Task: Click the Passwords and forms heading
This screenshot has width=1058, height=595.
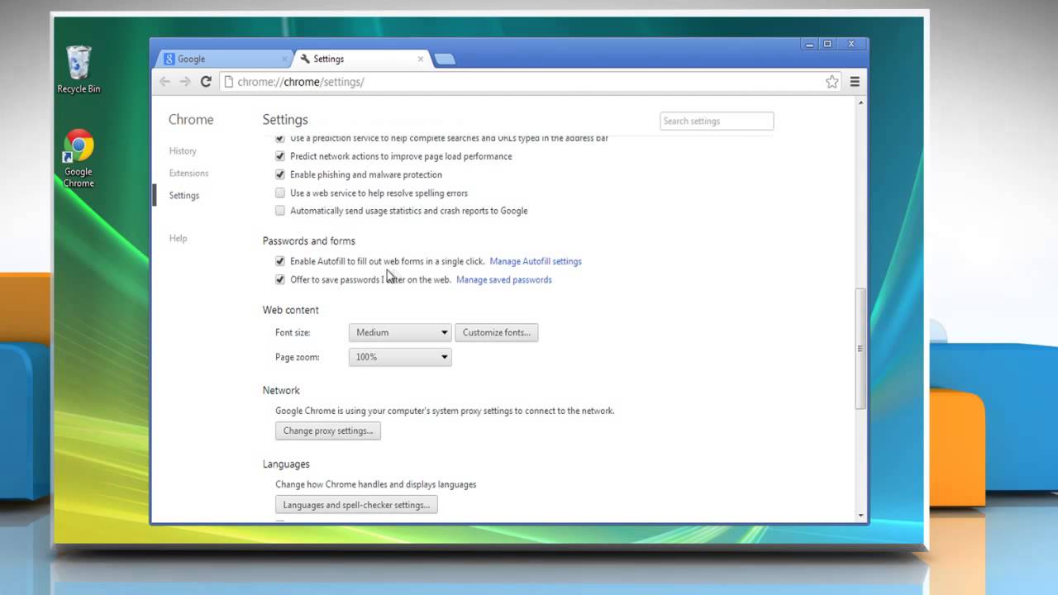Action: tap(308, 240)
